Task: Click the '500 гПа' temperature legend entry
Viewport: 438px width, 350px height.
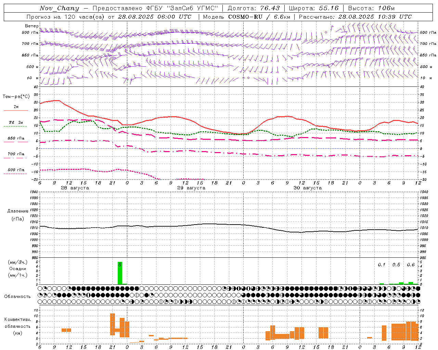Action: tap(16, 170)
